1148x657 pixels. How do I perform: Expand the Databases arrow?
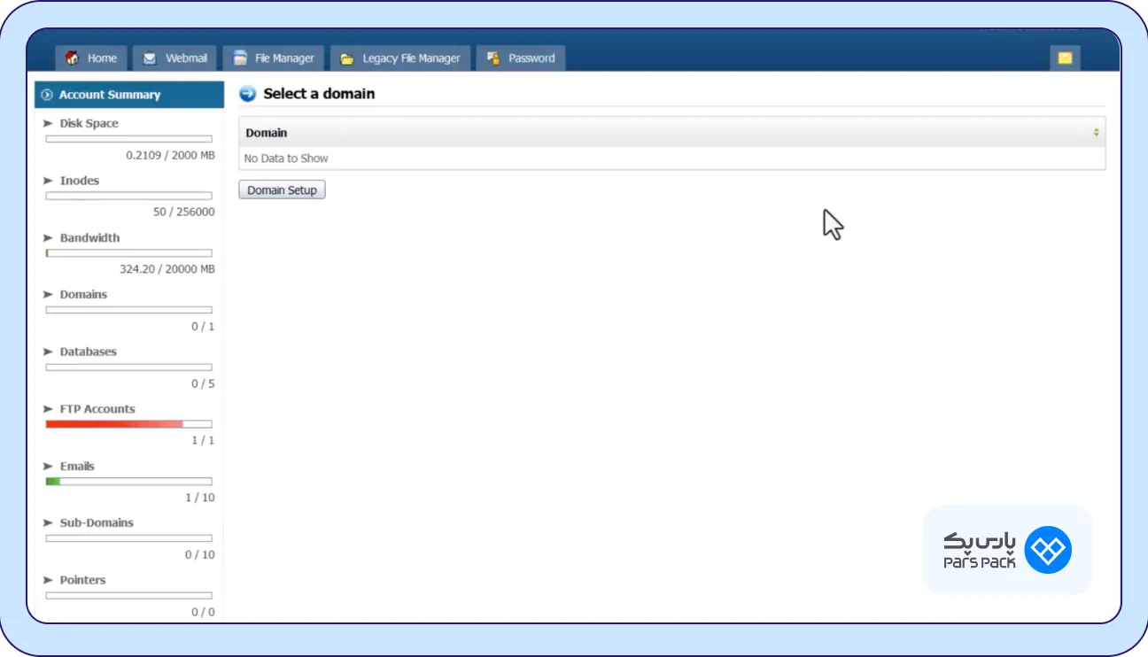coord(48,352)
